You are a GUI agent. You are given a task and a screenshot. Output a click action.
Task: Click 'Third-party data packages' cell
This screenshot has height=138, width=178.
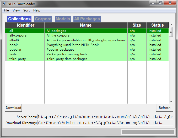(x=86, y=59)
